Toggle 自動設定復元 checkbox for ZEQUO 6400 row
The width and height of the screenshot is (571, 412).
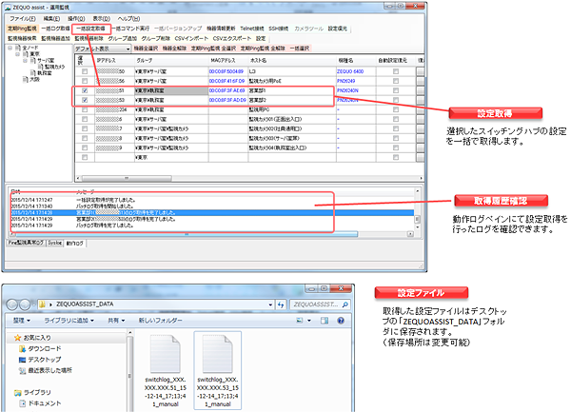(396, 71)
